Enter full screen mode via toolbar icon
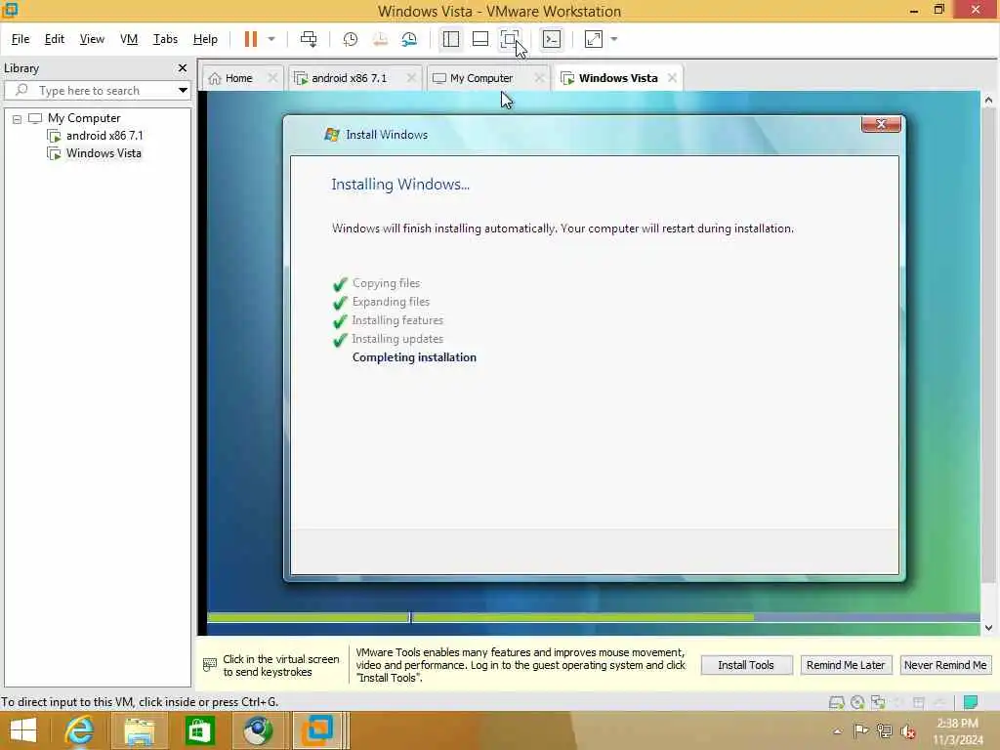 510,39
